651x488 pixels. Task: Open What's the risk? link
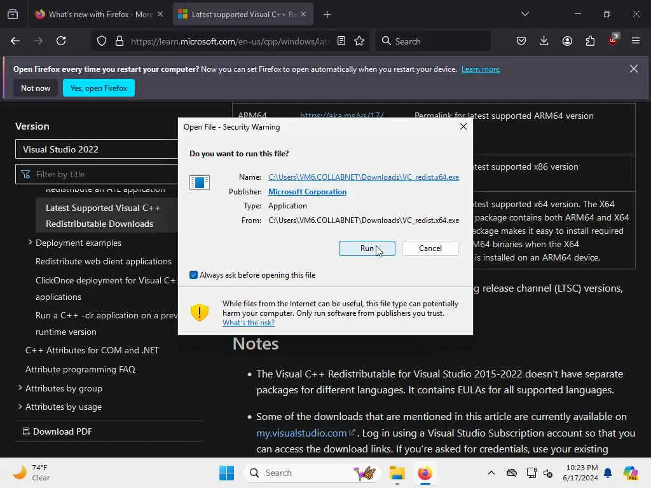(249, 323)
